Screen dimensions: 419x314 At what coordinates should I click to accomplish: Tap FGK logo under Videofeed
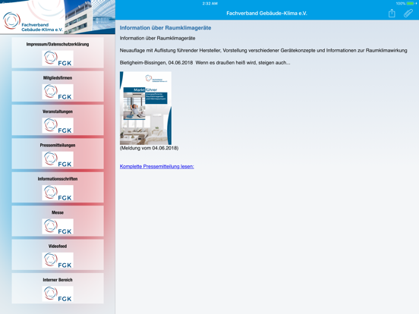pos(58,260)
